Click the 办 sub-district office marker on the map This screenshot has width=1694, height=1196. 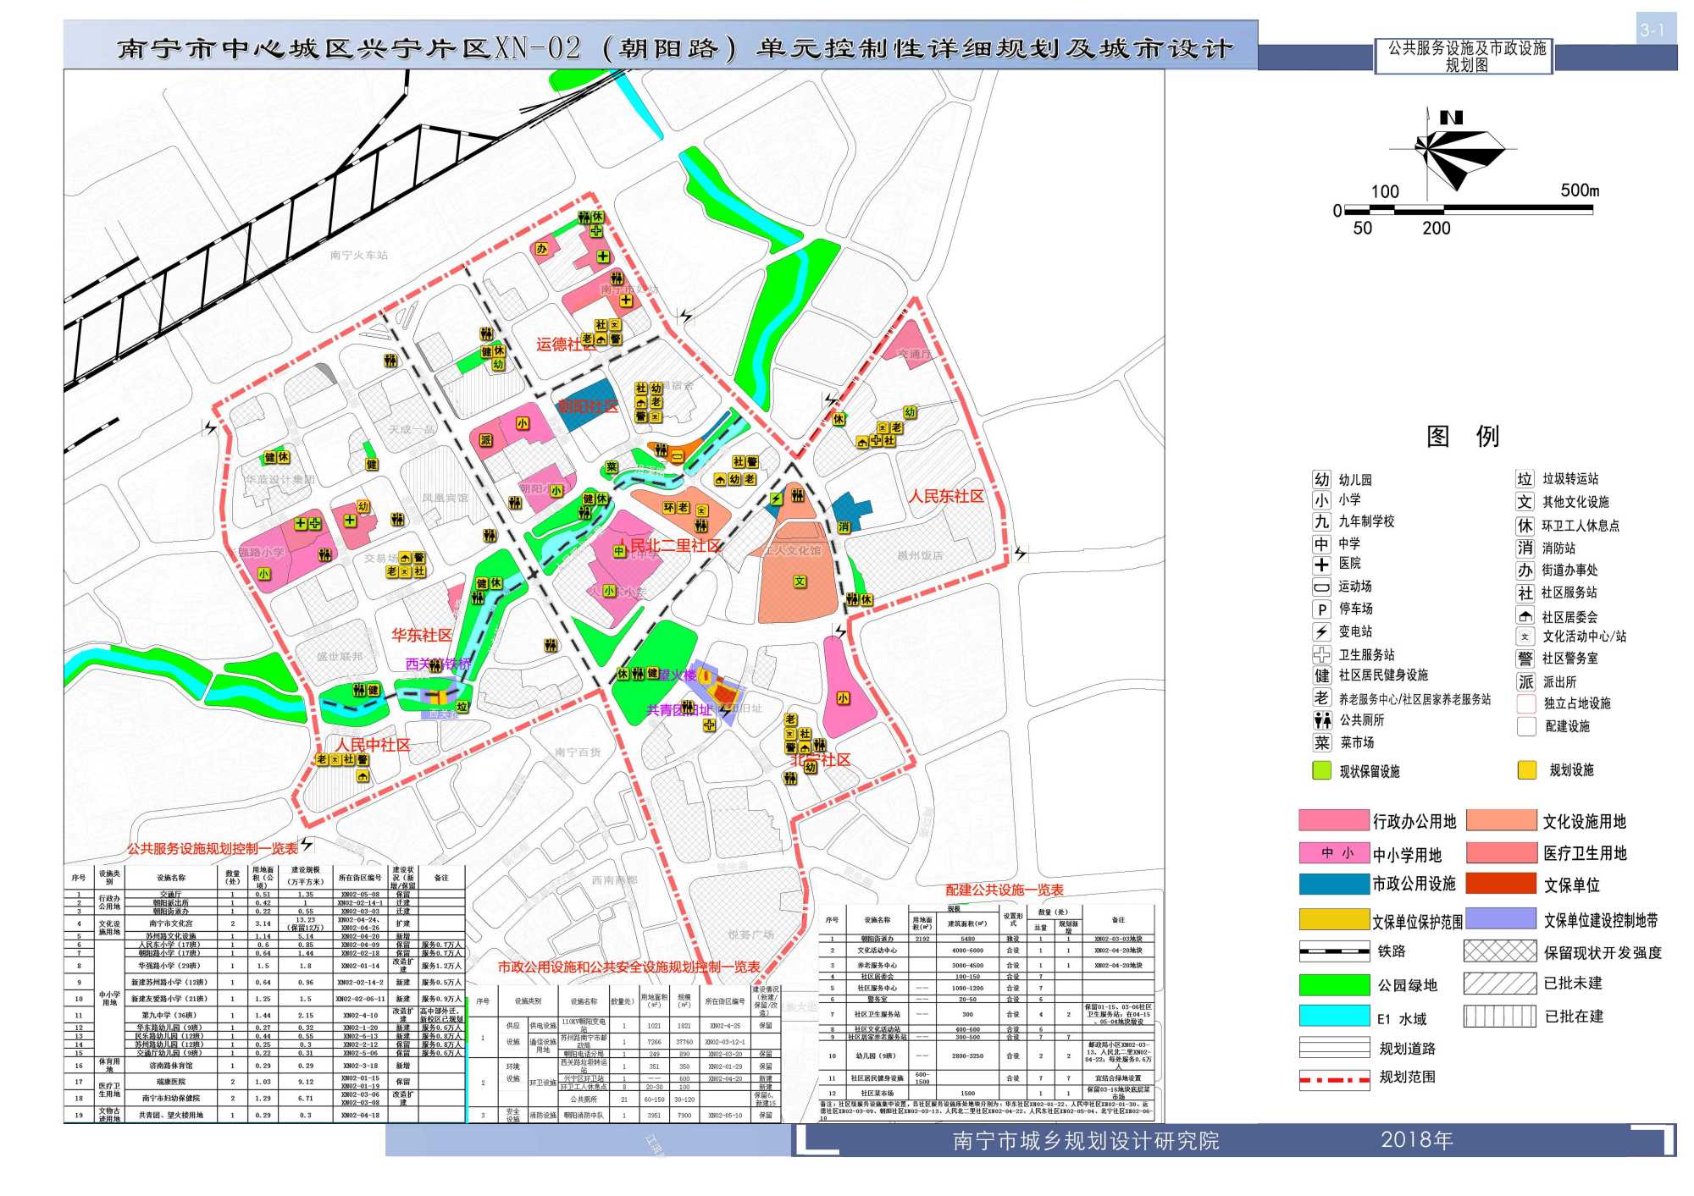coord(541,249)
